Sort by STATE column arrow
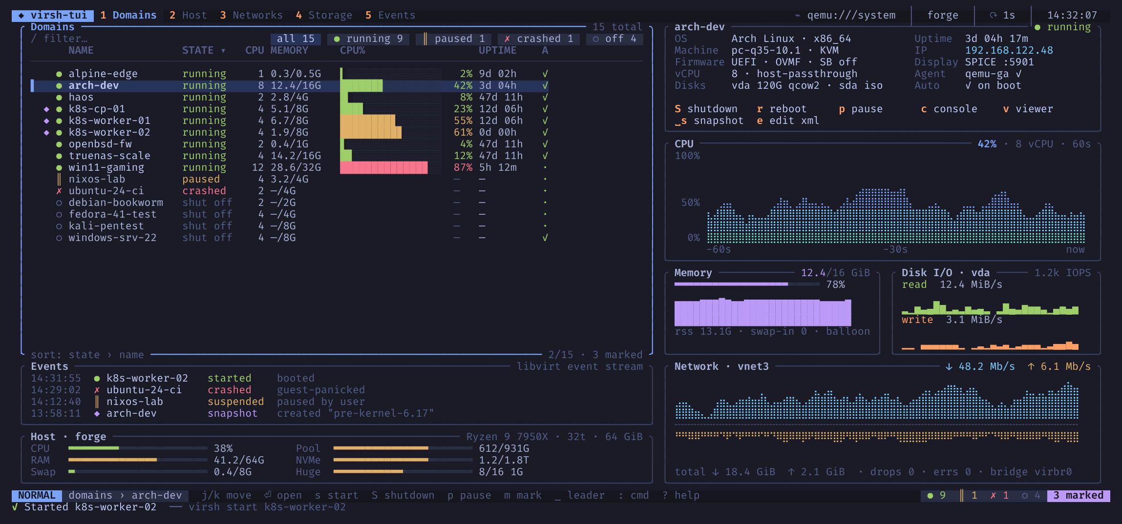The height and width of the screenshot is (524, 1122). (x=223, y=50)
